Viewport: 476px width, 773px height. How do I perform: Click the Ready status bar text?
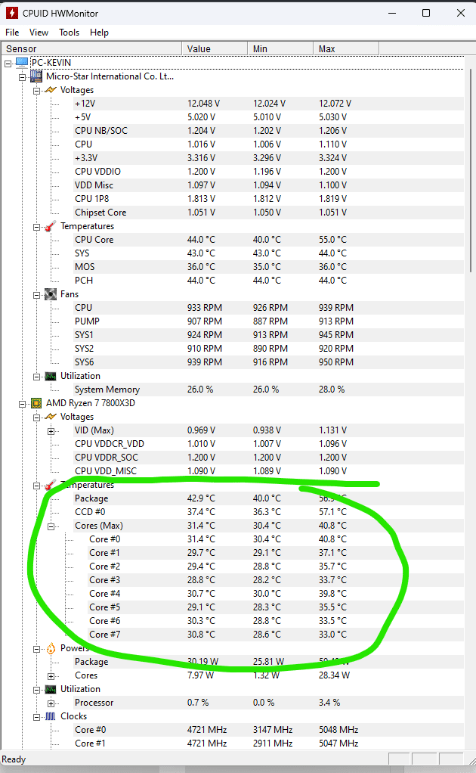(14, 759)
